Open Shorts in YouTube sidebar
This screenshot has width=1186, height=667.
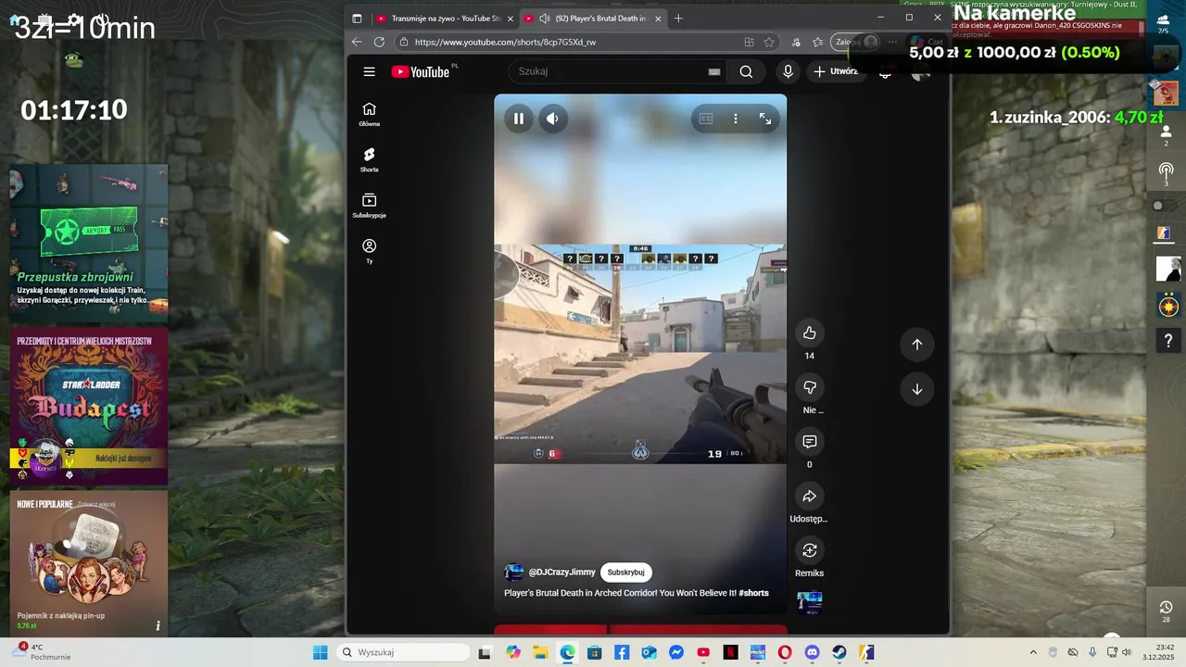pos(369,159)
